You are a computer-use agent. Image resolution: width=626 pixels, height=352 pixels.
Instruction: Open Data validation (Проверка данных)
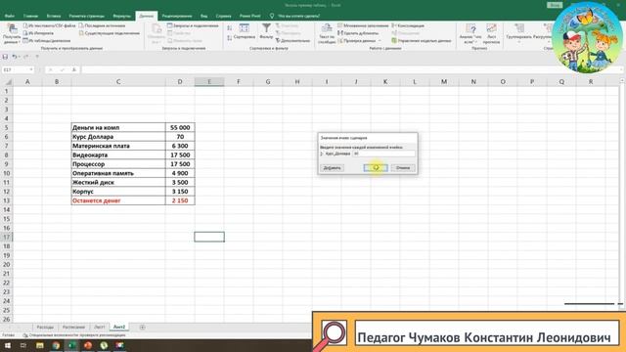pyautogui.click(x=357, y=41)
